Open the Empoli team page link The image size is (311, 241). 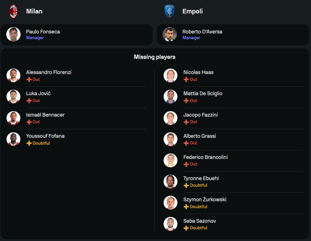193,11
